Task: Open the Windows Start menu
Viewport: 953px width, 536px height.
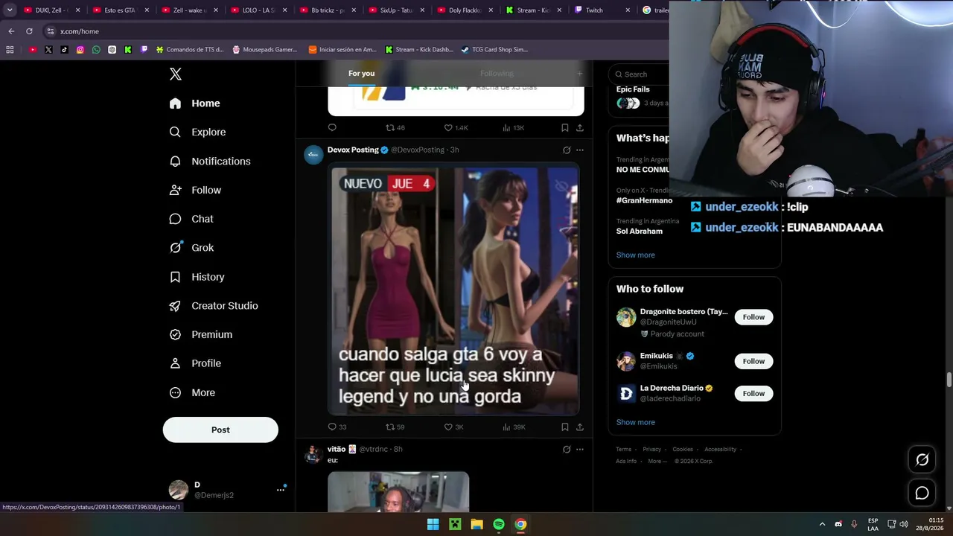Action: [x=433, y=524]
